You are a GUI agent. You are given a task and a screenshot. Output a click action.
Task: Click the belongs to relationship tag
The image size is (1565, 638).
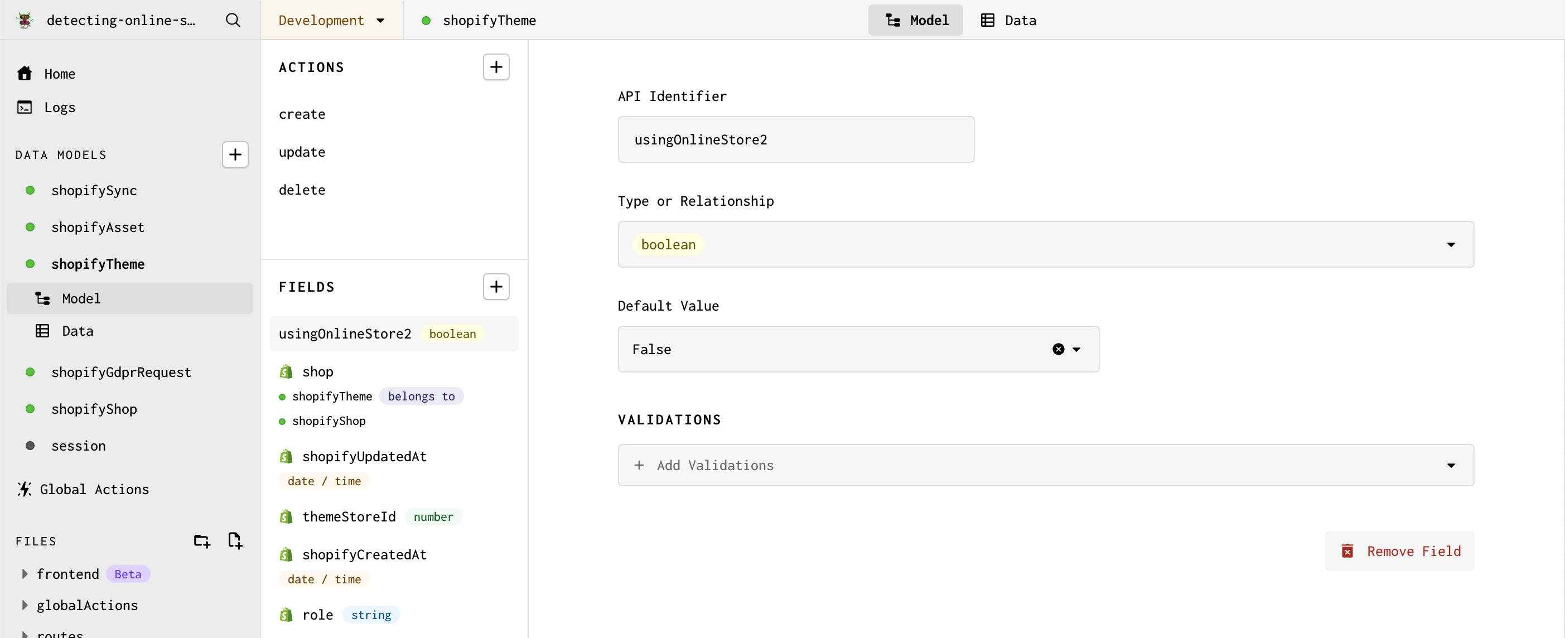(x=421, y=396)
